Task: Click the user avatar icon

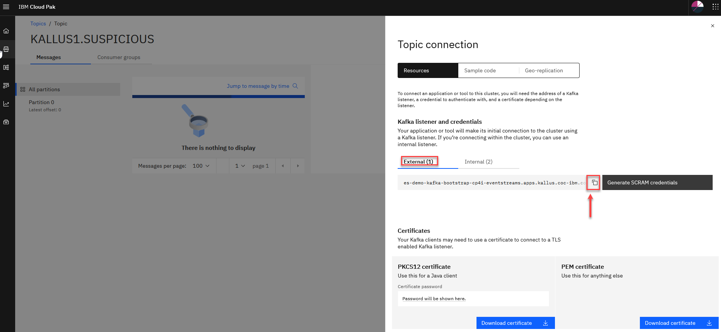Action: point(697,7)
